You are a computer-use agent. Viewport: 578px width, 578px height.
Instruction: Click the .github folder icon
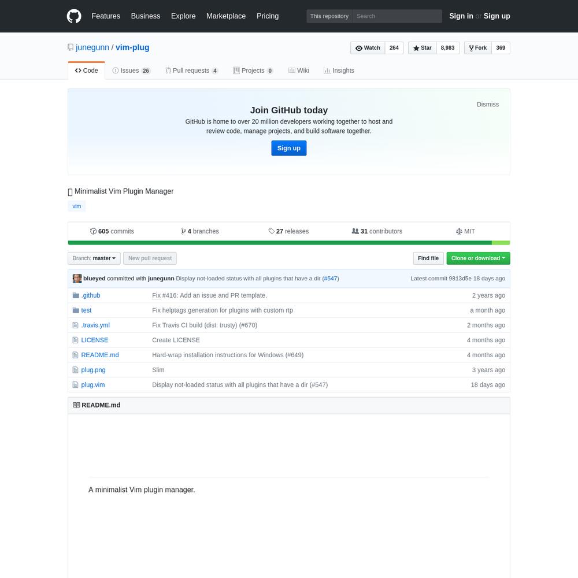tap(76, 295)
